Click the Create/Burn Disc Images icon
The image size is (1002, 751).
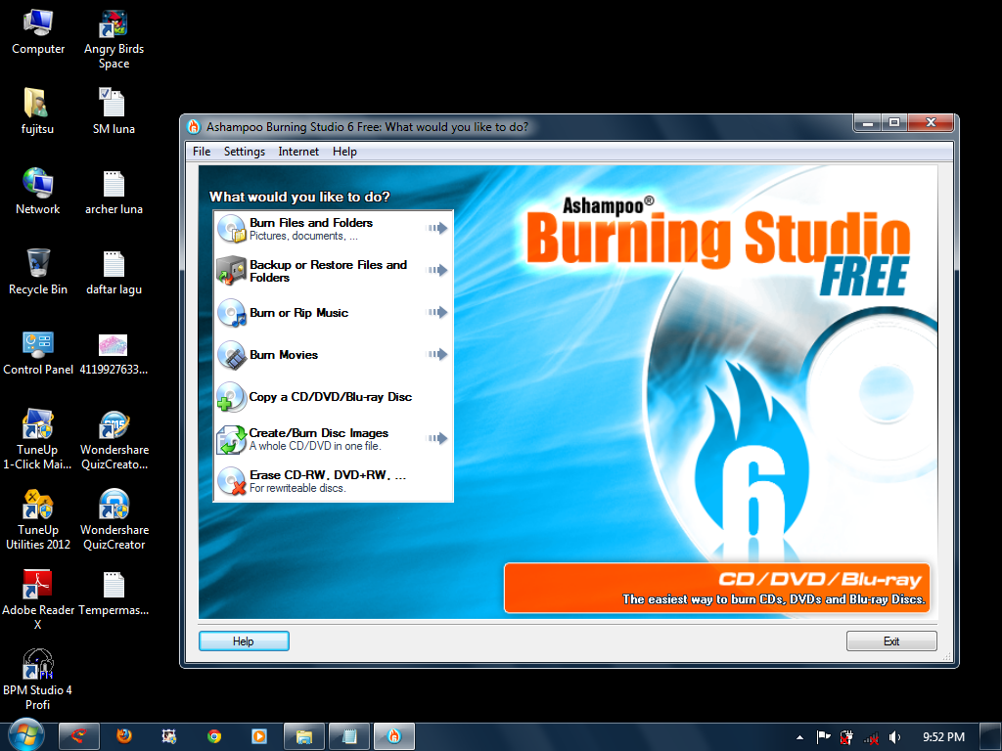coord(231,439)
